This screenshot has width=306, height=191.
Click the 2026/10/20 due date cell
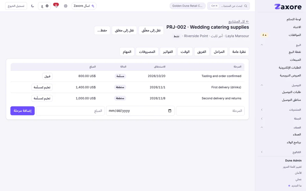click(157, 76)
